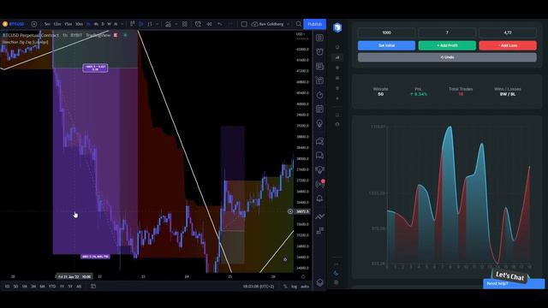The image size is (548, 308).
Task: Click the blue Set Initial button
Action: (386, 45)
